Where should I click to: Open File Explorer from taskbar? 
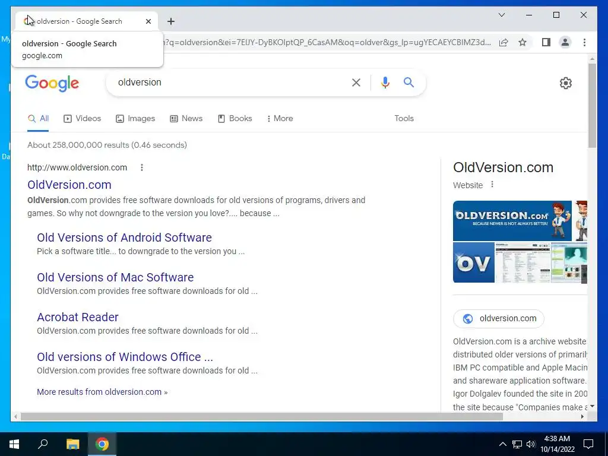pyautogui.click(x=72, y=444)
